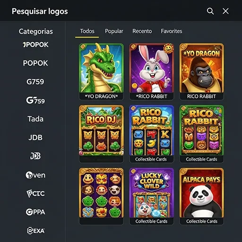Click the corner badge on the dragon card

click(83, 47)
